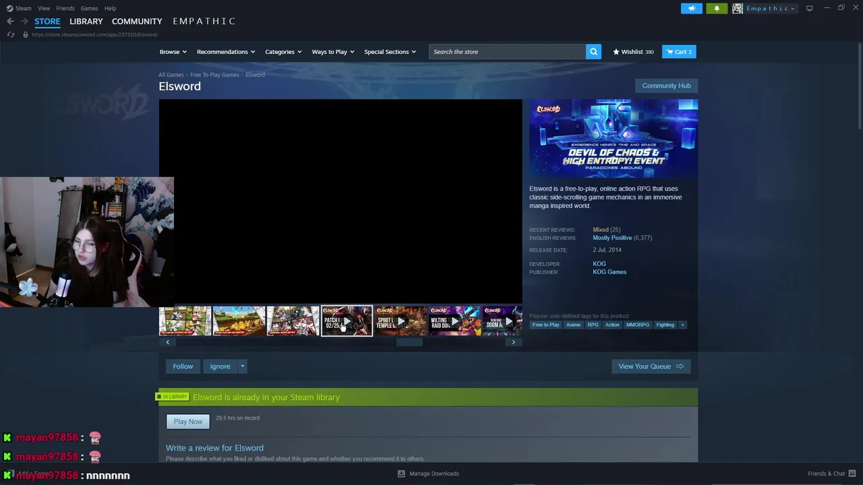Open the Ignore options arrow
863x485 pixels.
pos(243,366)
